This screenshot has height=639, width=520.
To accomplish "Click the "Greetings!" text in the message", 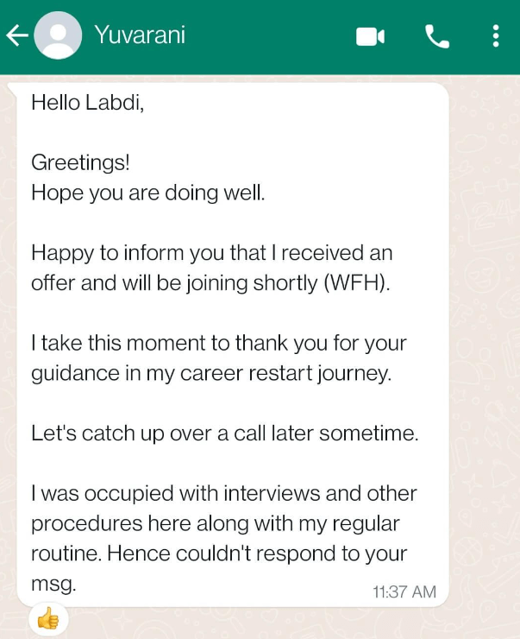I will coord(80,162).
